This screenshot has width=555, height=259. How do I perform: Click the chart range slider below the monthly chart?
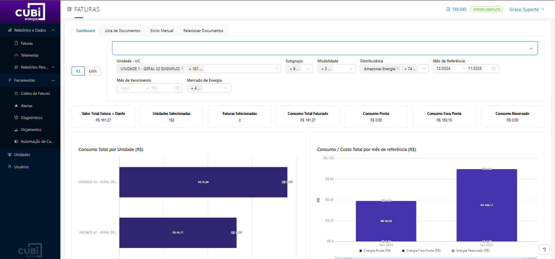point(435,258)
